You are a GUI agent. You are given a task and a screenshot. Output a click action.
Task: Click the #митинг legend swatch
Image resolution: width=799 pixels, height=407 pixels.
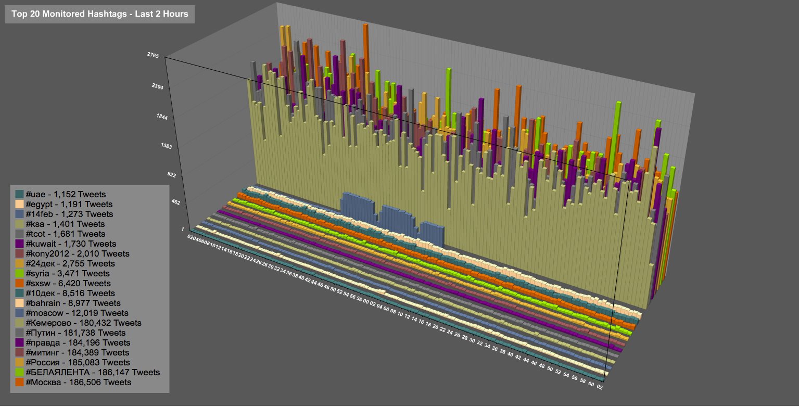pos(19,352)
